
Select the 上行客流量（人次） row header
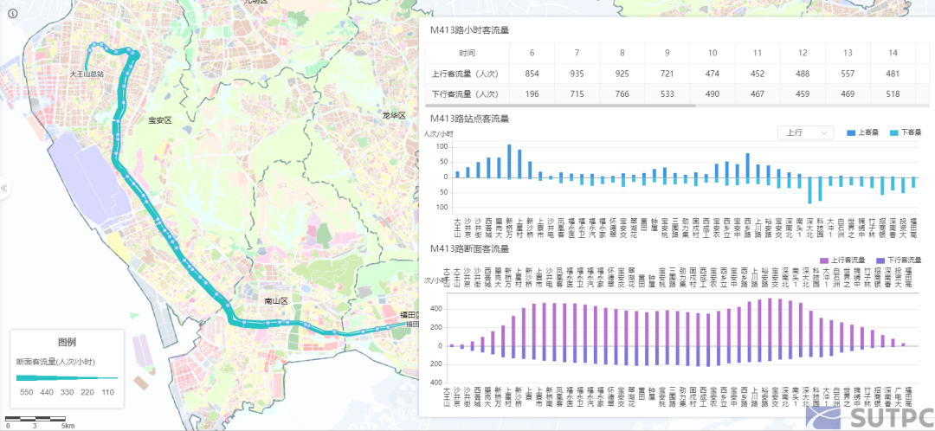(467, 74)
